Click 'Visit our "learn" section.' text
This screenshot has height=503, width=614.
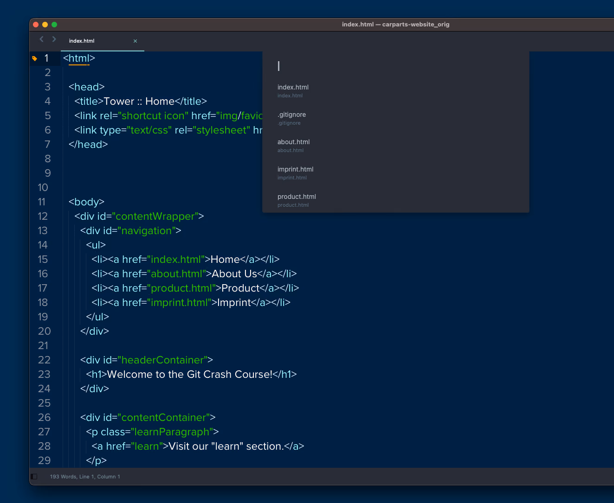[x=226, y=446]
